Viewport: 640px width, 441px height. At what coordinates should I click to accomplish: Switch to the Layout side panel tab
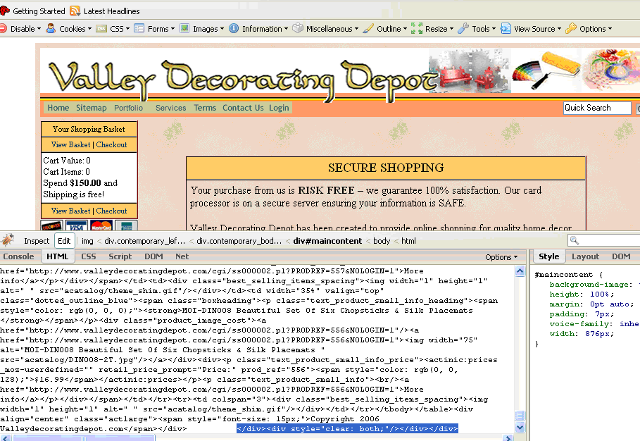tap(585, 257)
